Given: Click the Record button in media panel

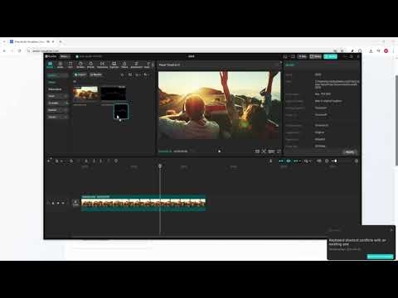Looking at the screenshot, I should pyautogui.click(x=96, y=74).
